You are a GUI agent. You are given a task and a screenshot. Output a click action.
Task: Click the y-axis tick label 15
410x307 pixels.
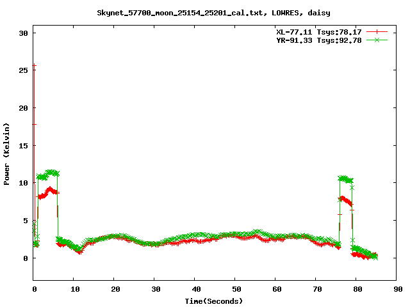23,145
